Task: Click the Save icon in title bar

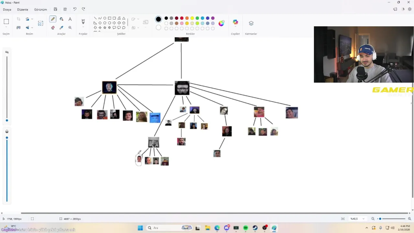Action: 55,9
